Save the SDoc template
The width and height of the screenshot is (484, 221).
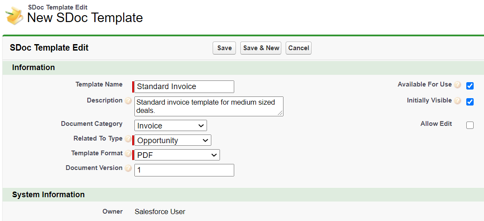224,48
